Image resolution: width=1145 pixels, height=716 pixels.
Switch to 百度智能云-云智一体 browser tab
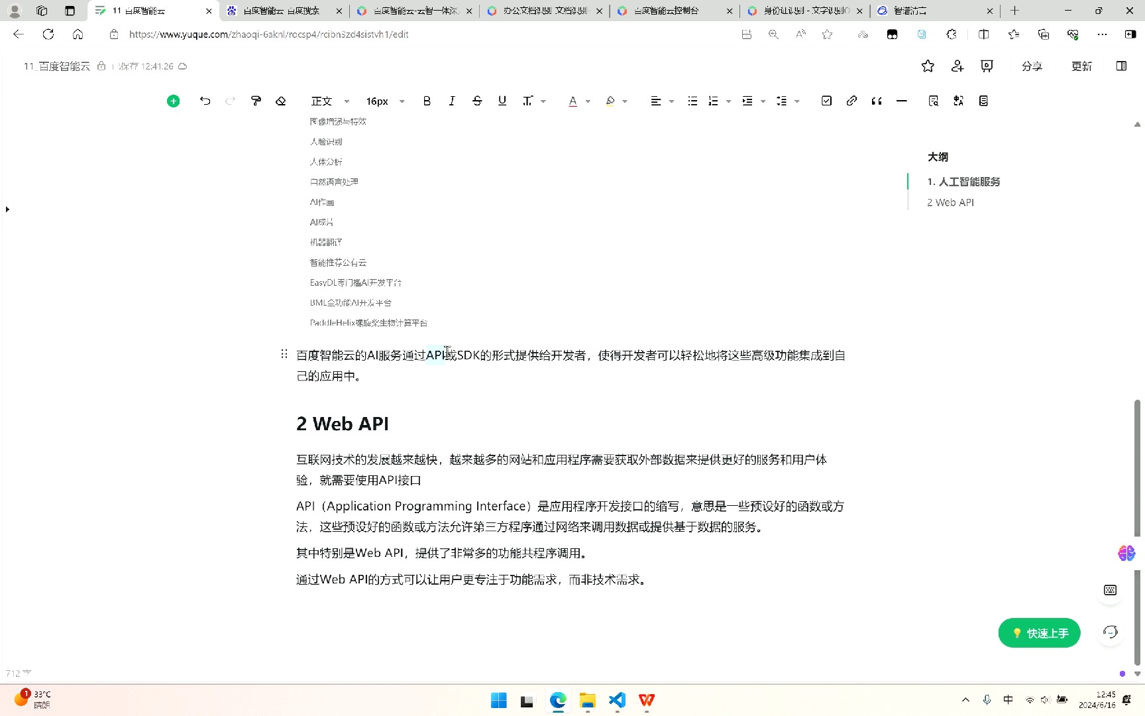click(x=415, y=11)
